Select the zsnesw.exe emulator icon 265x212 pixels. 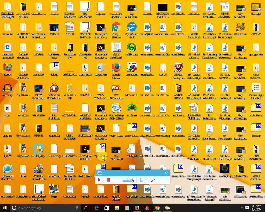pos(132,70)
